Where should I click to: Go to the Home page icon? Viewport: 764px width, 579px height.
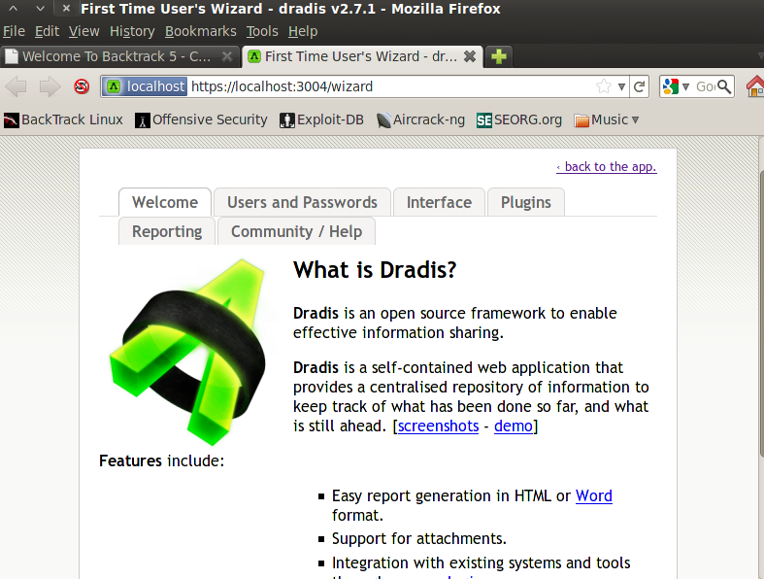point(755,86)
